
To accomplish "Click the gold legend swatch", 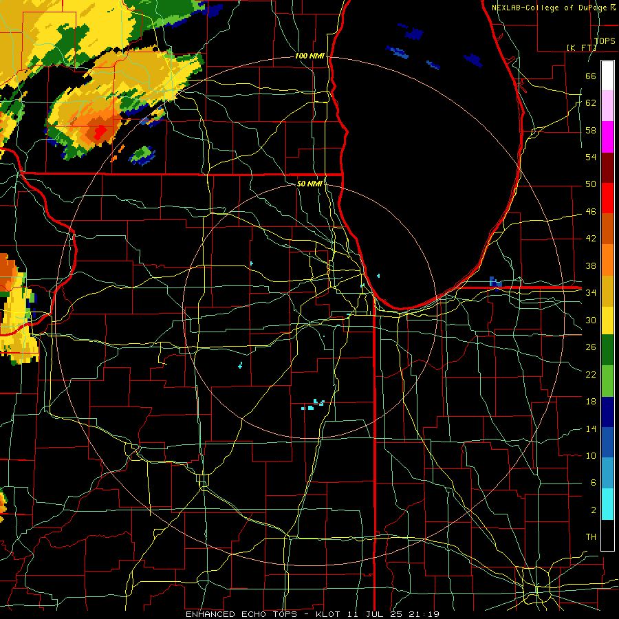I will pos(607,290).
